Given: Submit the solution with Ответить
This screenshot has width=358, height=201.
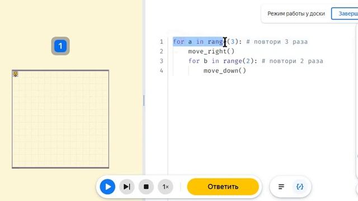Looking at the screenshot, I should click(223, 186).
